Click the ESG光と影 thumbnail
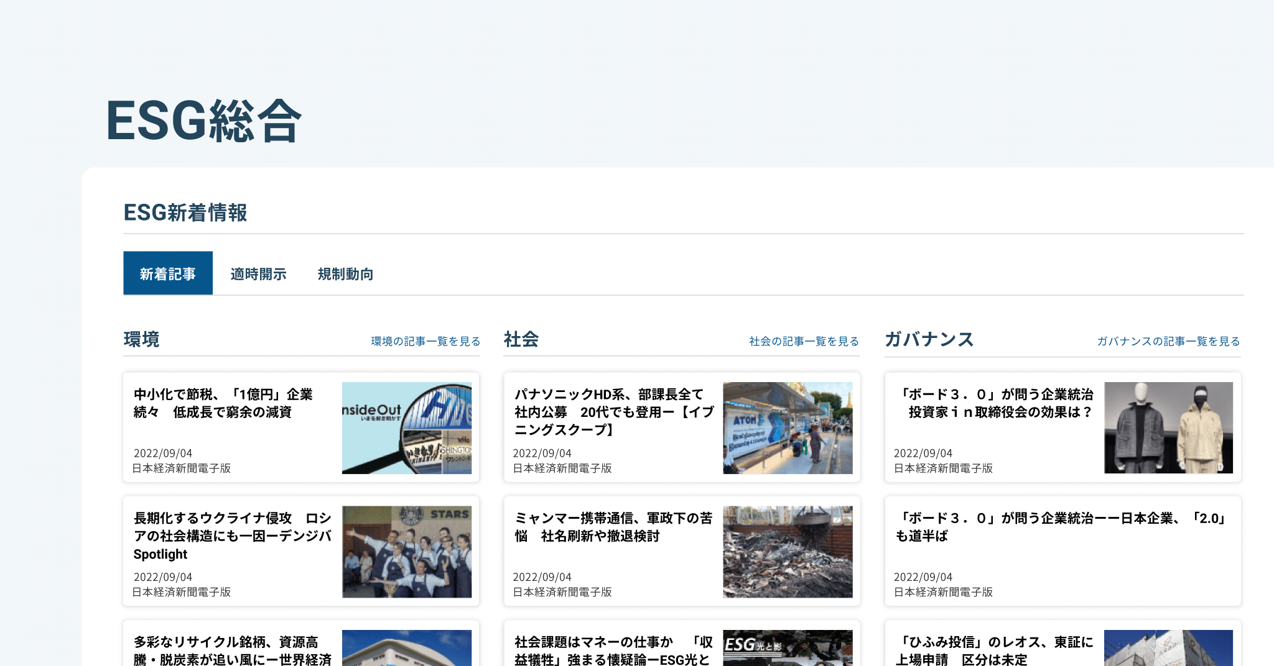The width and height of the screenshot is (1274, 666). 788,648
